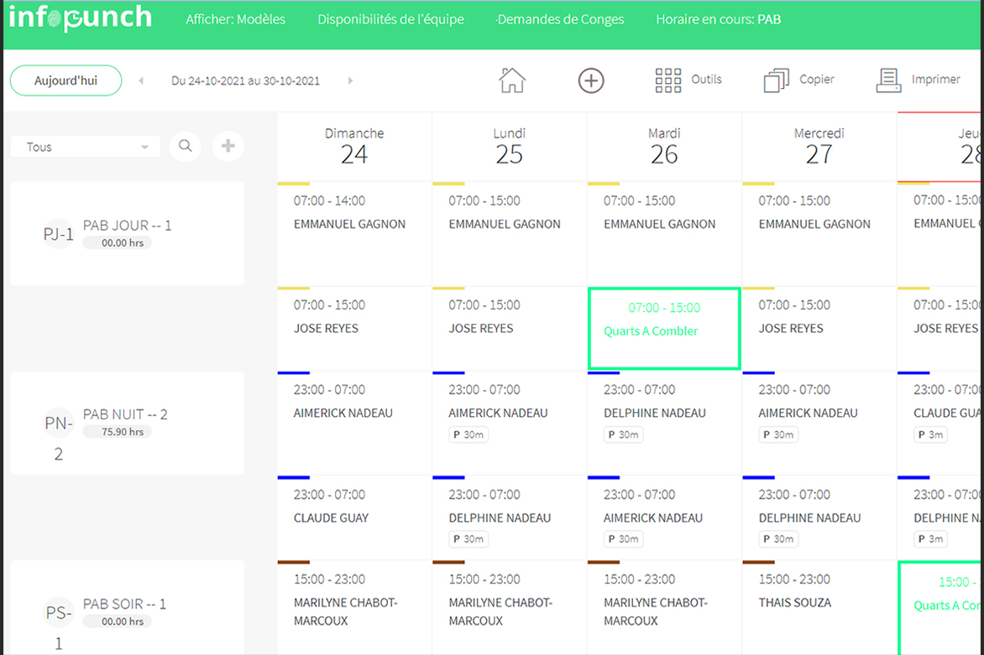Open Demandes de Conges menu

coord(560,19)
